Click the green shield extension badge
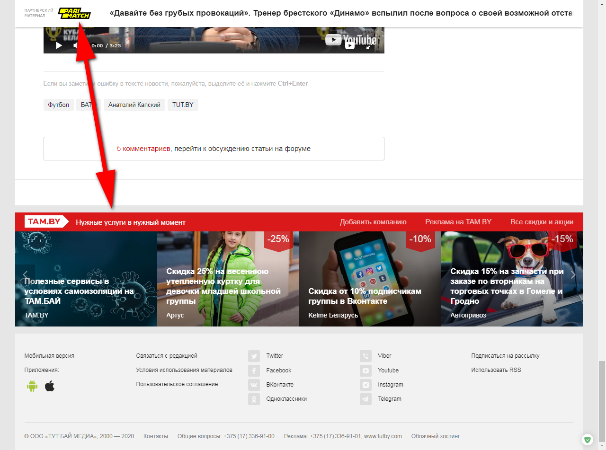606x450 pixels. point(588,440)
